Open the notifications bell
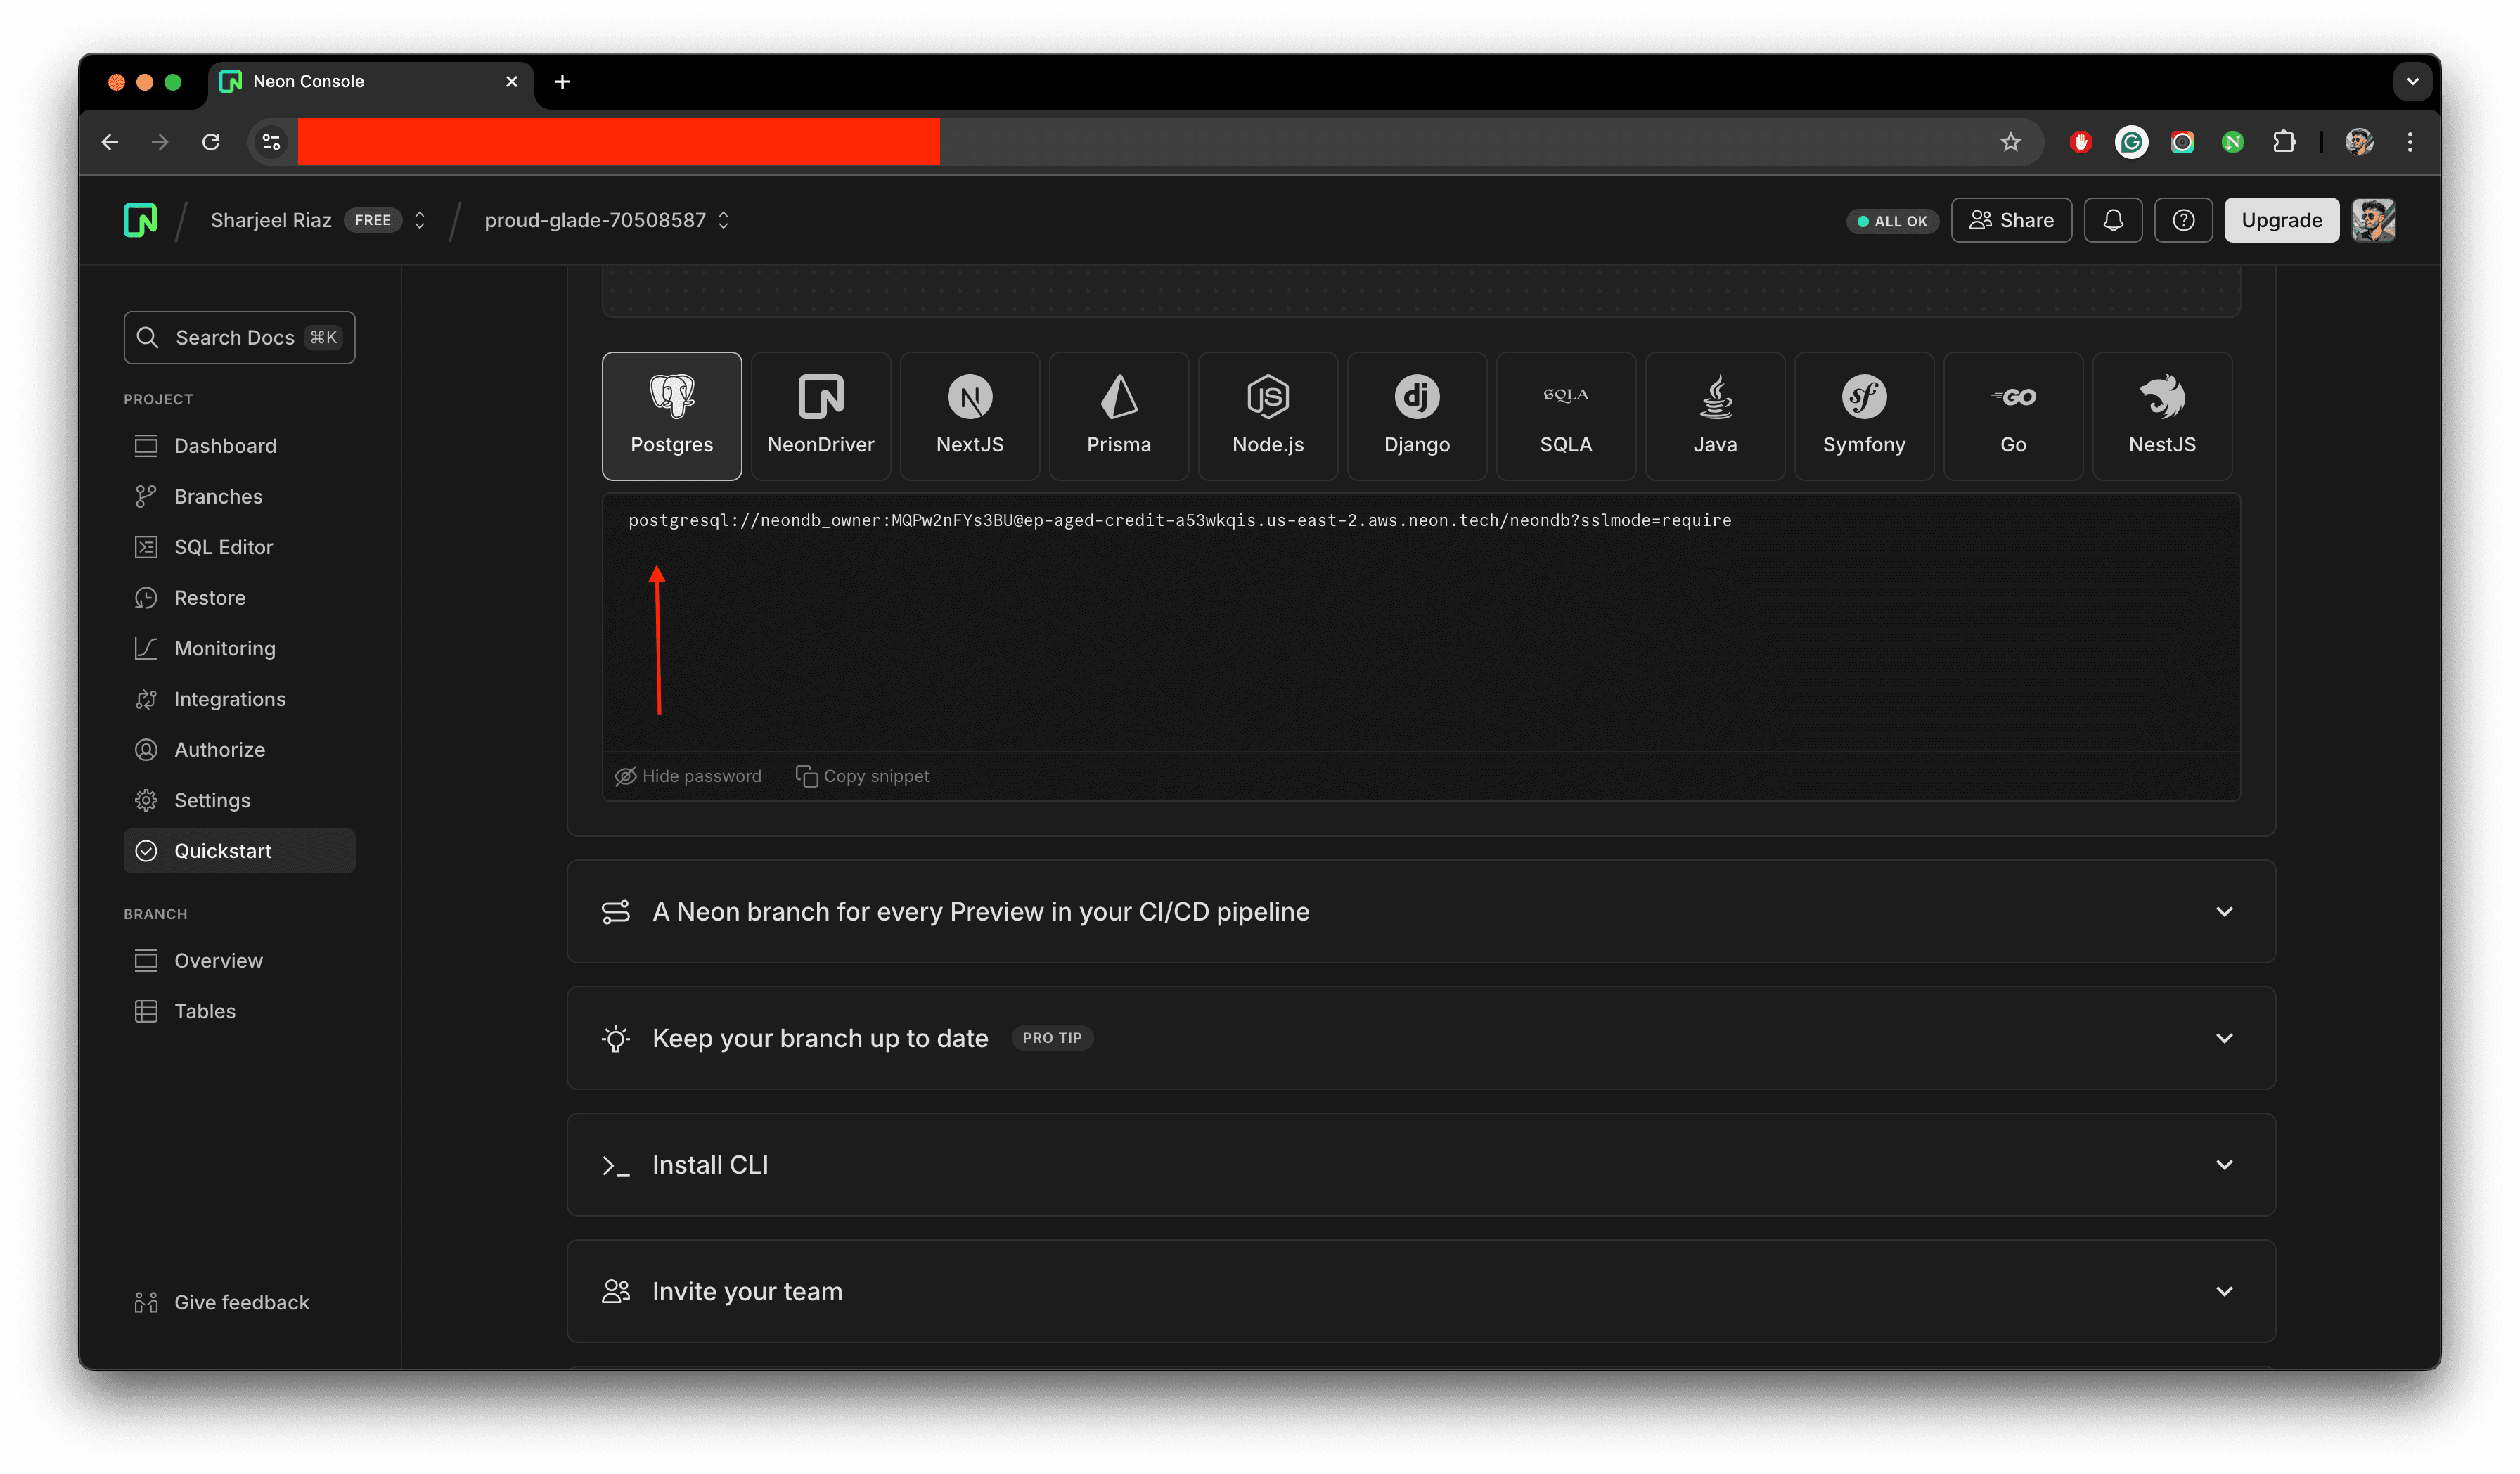 tap(2112, 220)
